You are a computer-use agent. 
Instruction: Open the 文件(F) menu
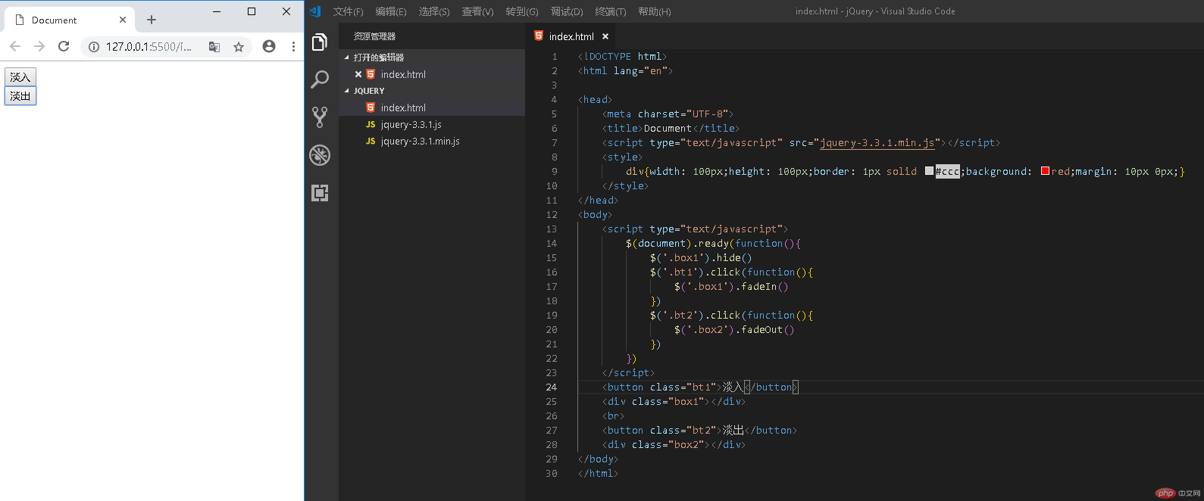coord(349,11)
